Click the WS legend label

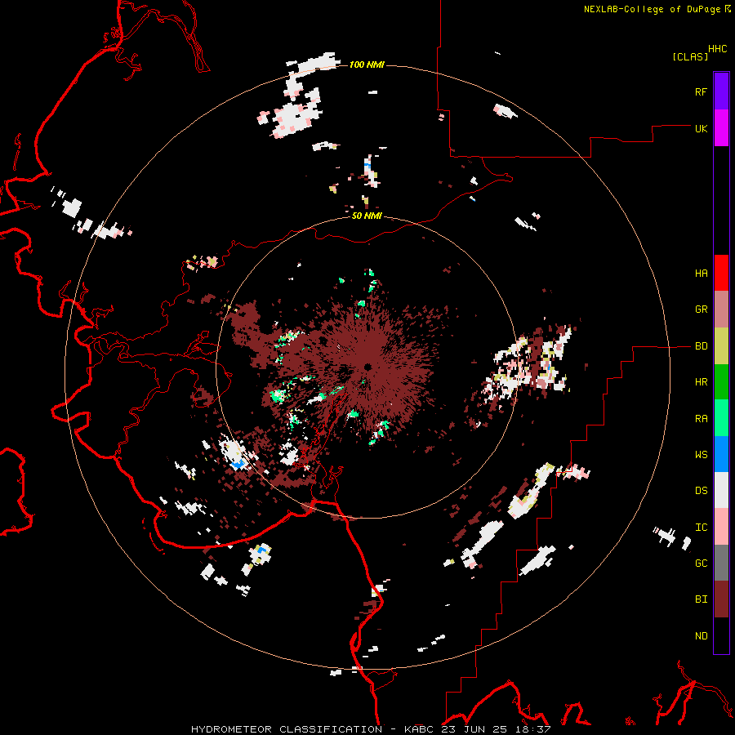point(701,455)
